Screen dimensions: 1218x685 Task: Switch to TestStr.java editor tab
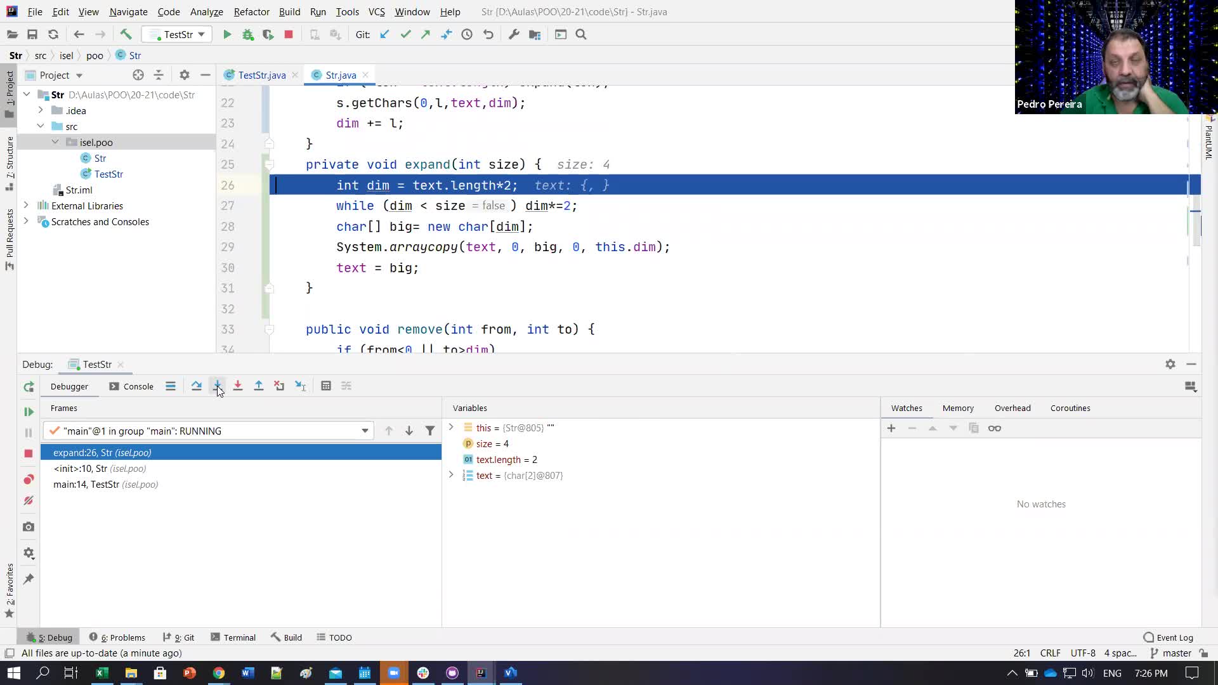pos(261,75)
